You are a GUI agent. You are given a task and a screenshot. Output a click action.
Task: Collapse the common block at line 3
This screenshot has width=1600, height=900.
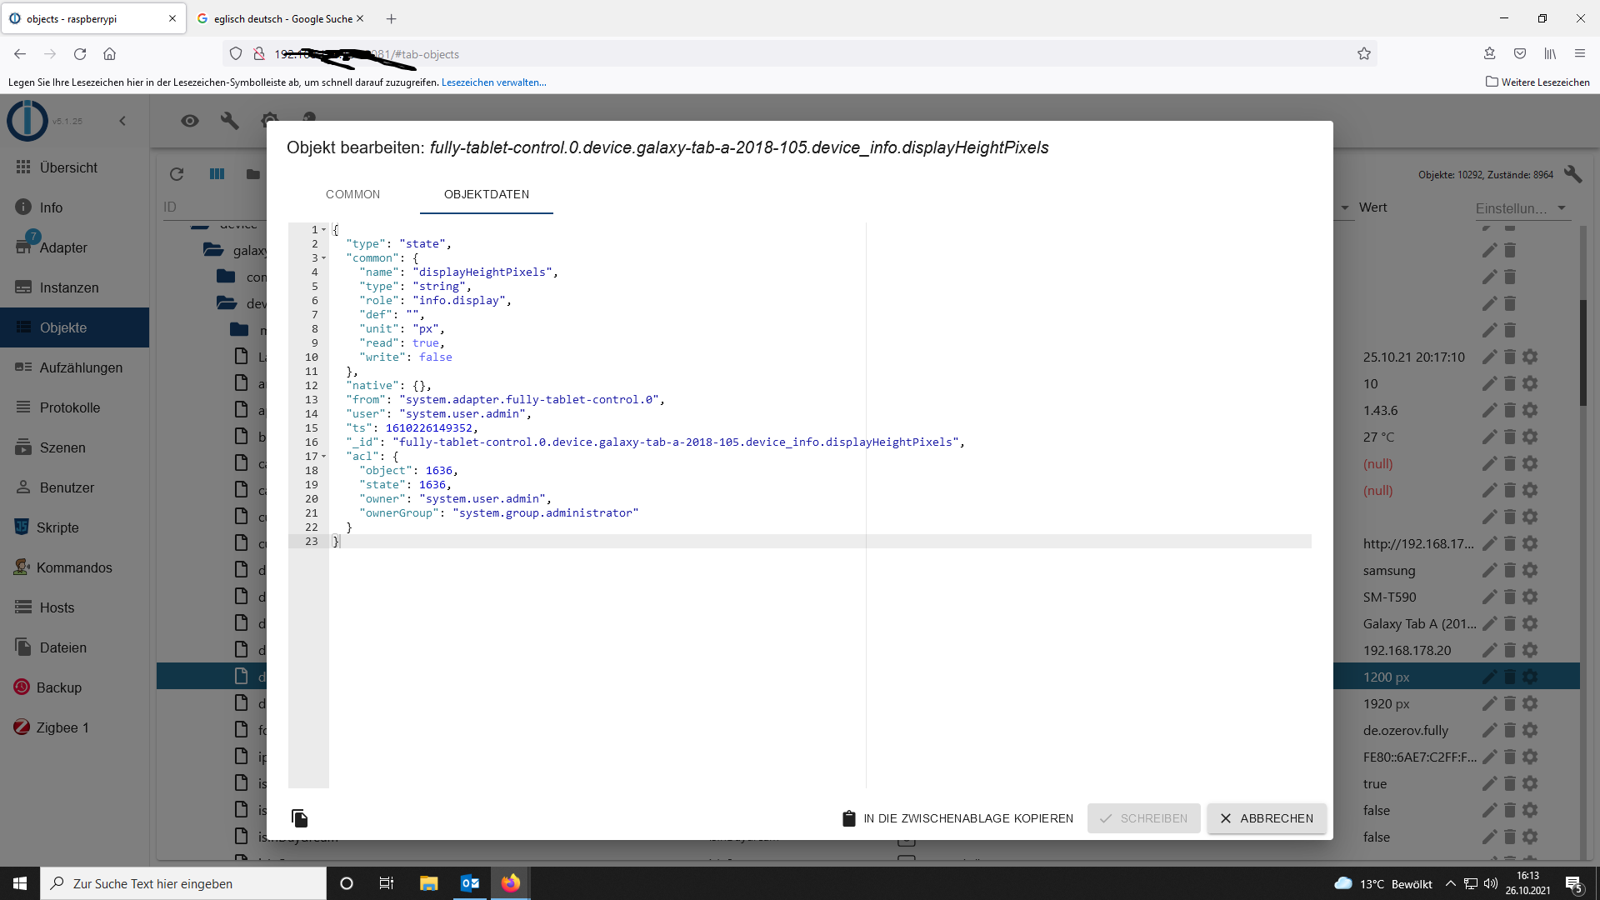click(x=324, y=258)
